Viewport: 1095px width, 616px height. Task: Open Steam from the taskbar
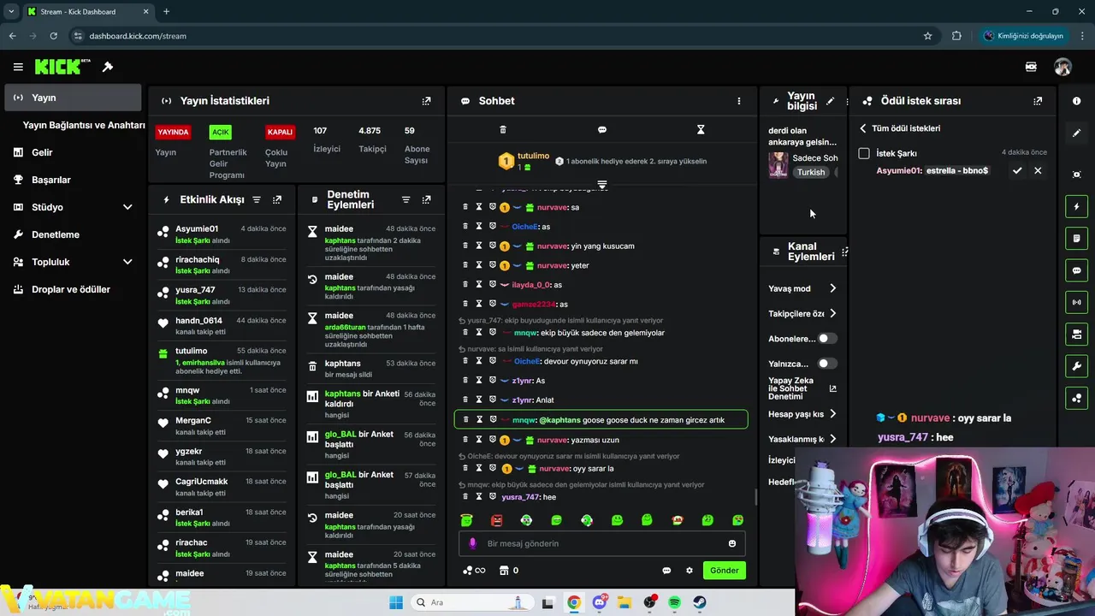coord(699,602)
